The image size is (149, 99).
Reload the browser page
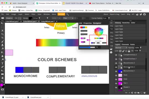click(x=9, y=7)
